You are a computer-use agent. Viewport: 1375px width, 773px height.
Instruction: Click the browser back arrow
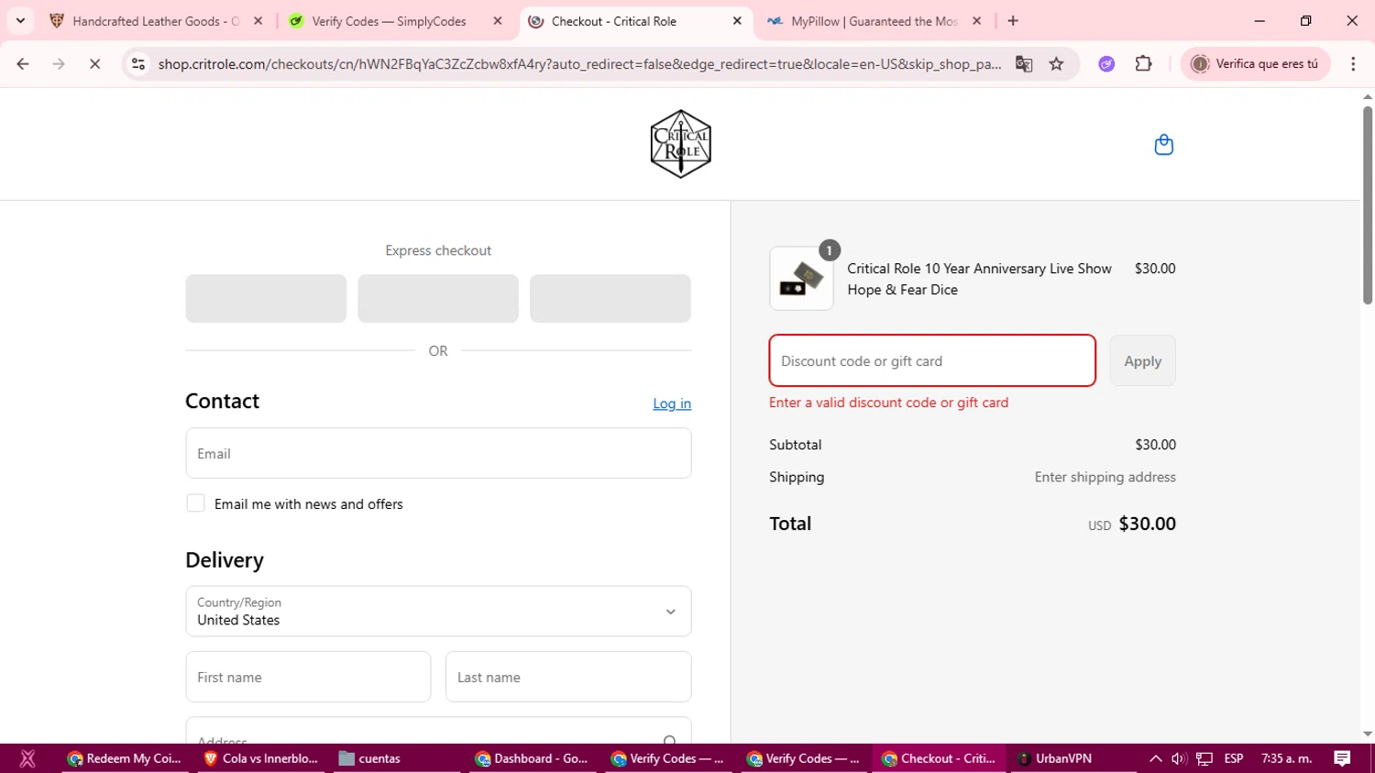tap(23, 64)
